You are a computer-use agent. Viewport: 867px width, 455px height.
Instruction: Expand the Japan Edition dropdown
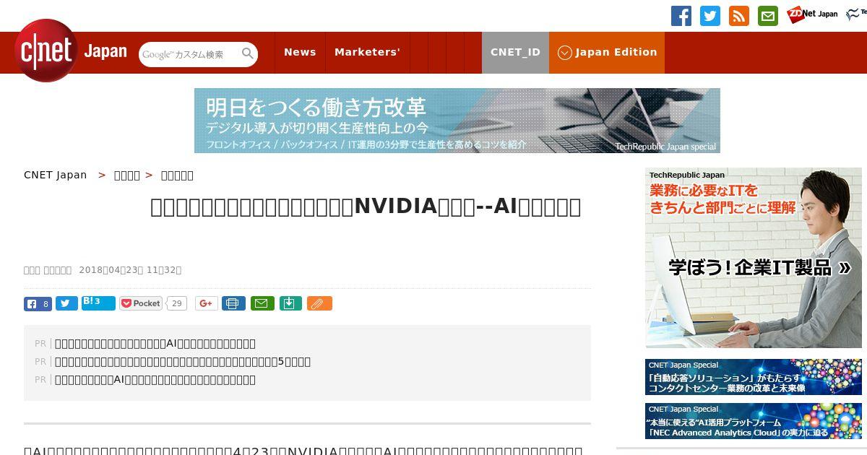[607, 52]
